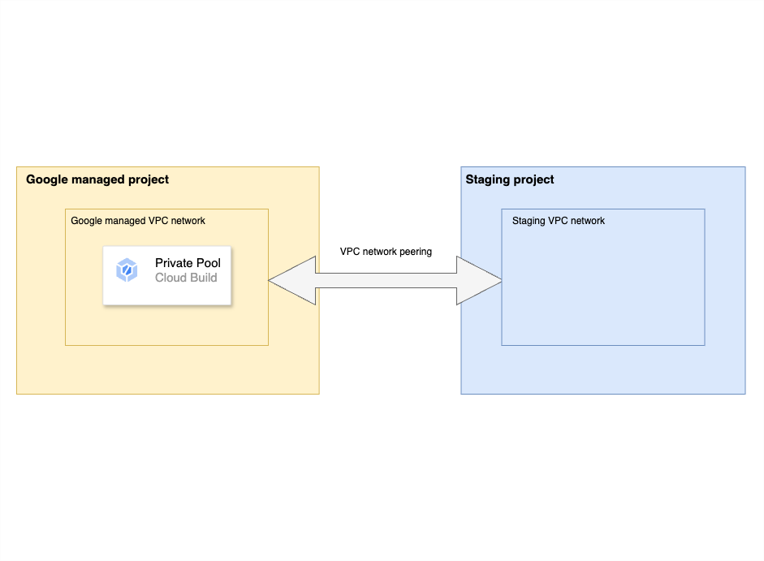Click the "Staging VPC network" label

pos(558,221)
